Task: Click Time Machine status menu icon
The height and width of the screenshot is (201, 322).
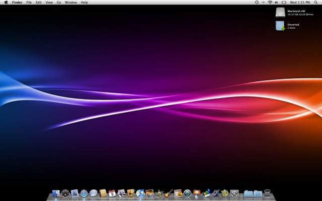Action: click(257, 3)
